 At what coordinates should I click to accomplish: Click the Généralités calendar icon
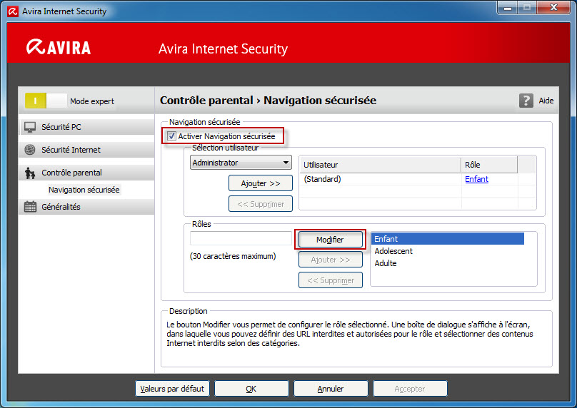click(30, 207)
